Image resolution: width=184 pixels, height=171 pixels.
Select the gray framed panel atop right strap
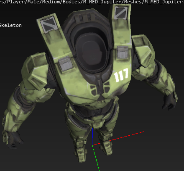121,13
